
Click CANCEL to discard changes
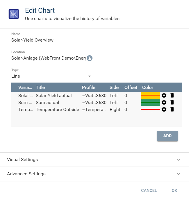[x=149, y=190]
